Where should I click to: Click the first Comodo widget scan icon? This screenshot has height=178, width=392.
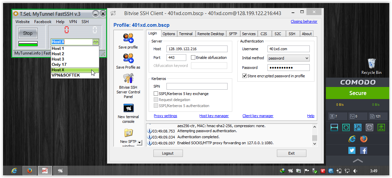click(x=334, y=127)
